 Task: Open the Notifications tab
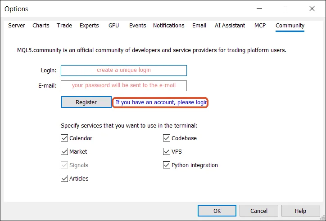coord(169,26)
